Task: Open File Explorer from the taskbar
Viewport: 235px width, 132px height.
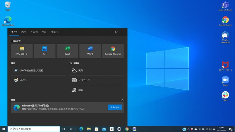Action: pyautogui.click(x=89, y=129)
